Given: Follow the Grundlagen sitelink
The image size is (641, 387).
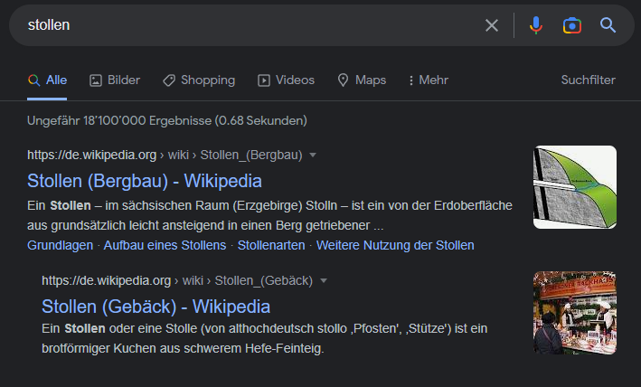Looking at the screenshot, I should coord(60,245).
